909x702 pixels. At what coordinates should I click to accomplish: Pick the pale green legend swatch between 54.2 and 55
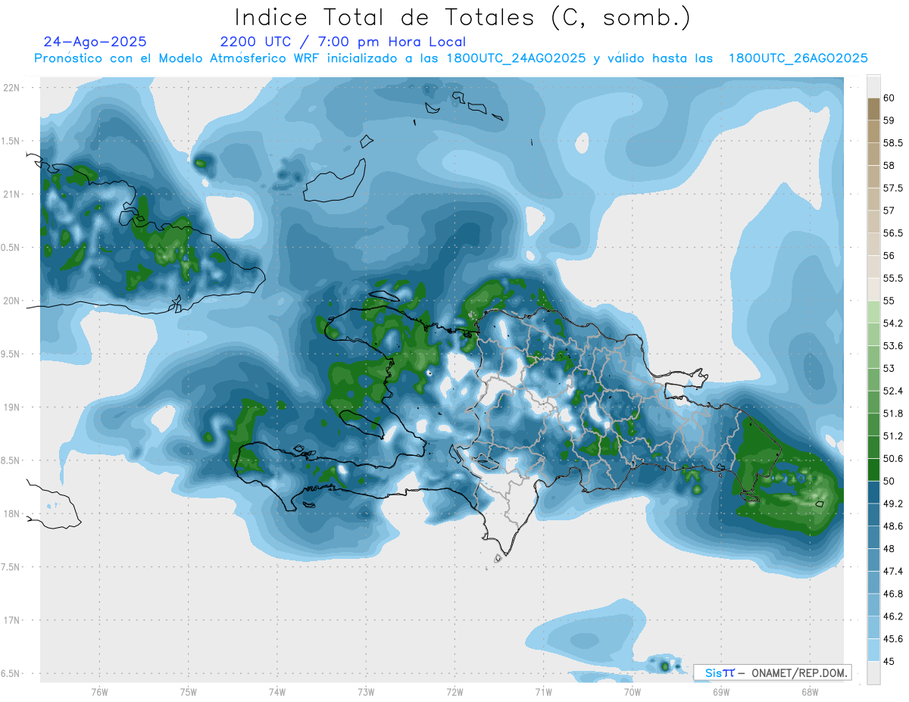pos(873,312)
